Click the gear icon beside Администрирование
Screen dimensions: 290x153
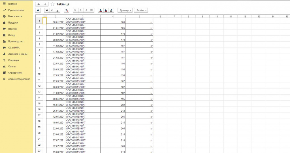point(4,79)
